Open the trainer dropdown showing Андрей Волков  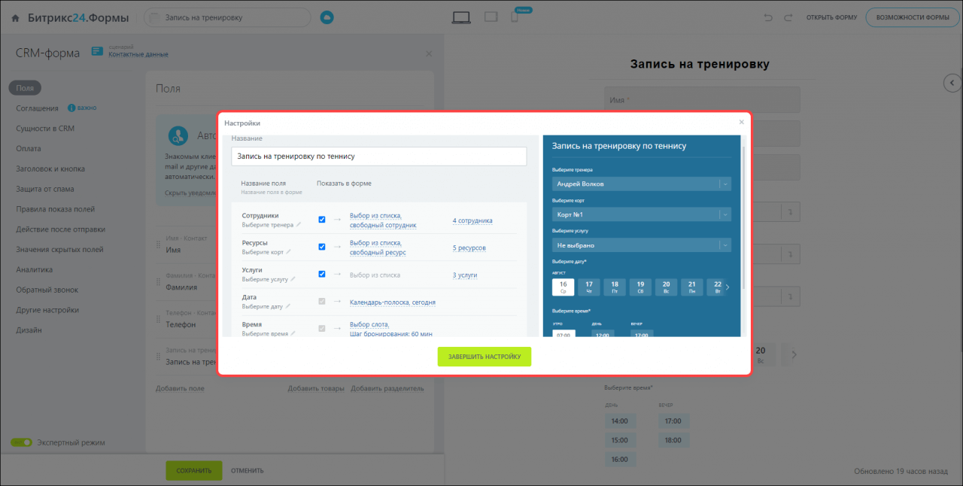pyautogui.click(x=641, y=184)
